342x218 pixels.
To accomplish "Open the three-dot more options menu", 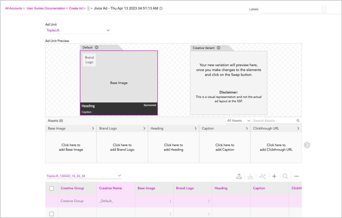I will point(296,176).
